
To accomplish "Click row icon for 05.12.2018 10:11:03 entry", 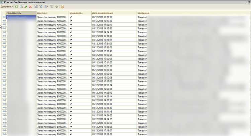I will (4, 62).
